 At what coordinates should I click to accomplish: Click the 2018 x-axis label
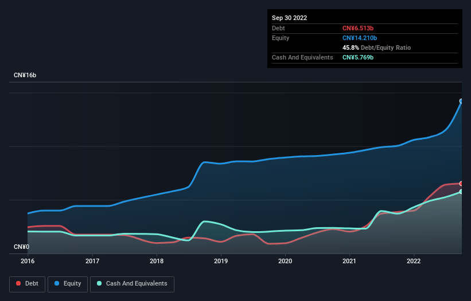(x=157, y=261)
